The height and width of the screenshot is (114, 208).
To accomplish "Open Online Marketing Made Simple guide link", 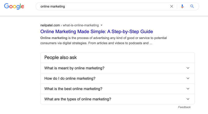I will click(96, 31).
